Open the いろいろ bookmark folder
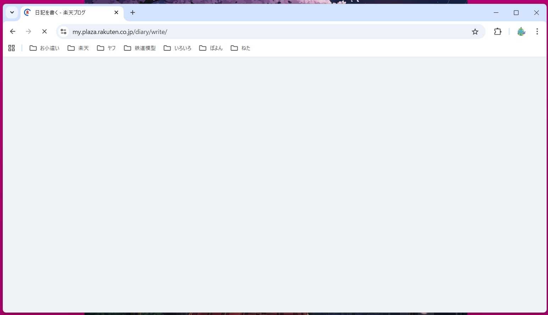This screenshot has width=548, height=315. (177, 48)
